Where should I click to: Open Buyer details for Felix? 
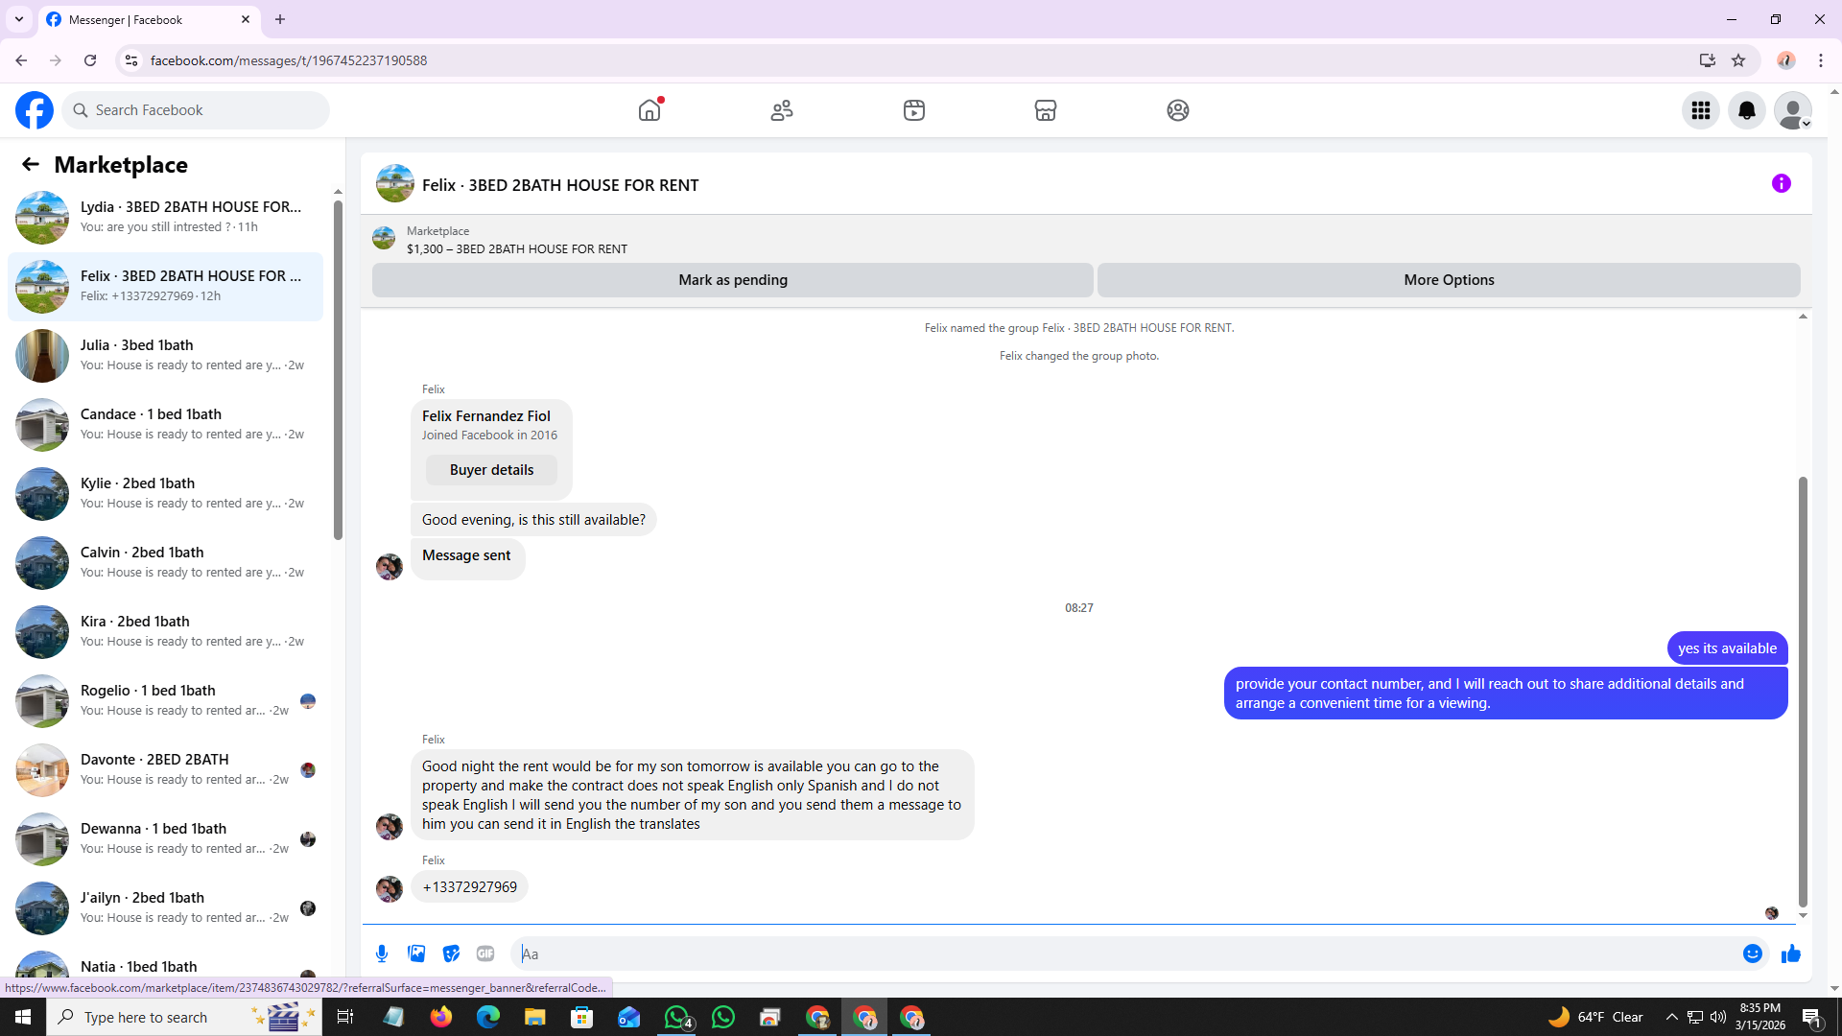pos(491,470)
